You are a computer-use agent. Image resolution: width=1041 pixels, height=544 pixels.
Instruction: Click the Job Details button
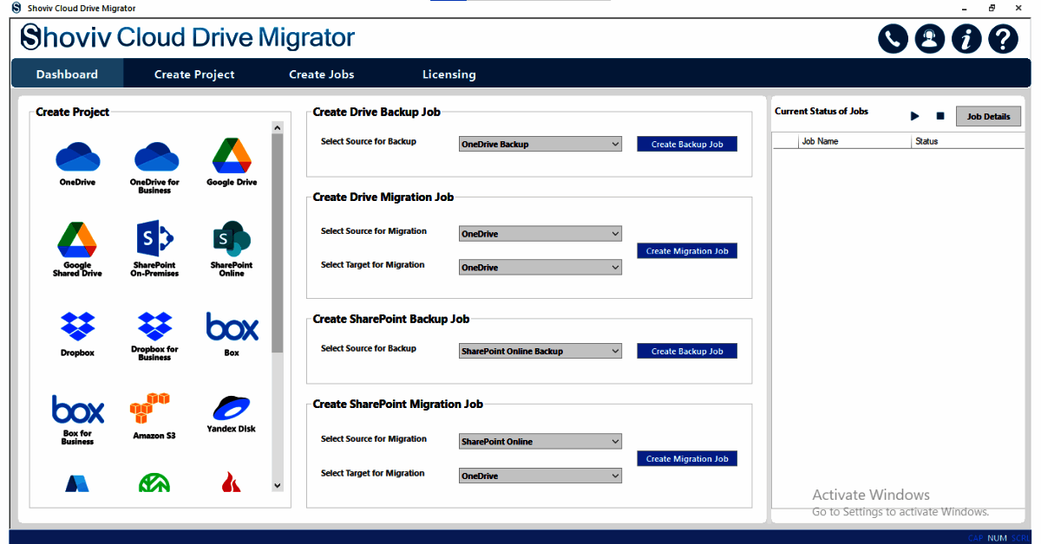[989, 116]
